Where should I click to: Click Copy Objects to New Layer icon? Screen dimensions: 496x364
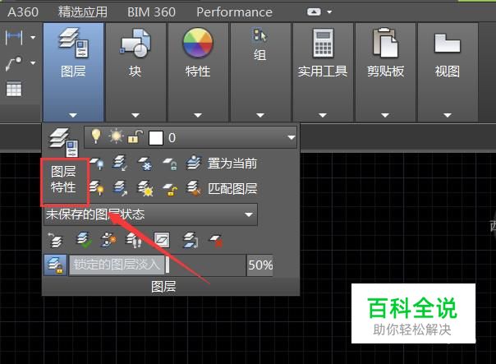(x=108, y=240)
